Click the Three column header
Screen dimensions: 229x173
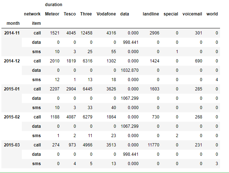86,14
